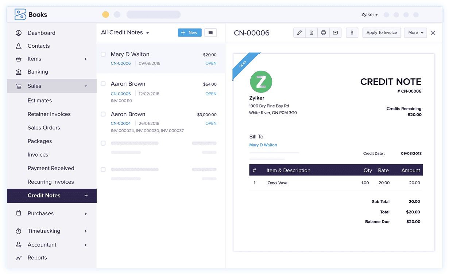Click the list view icon beside New
The width and height of the screenshot is (449, 275).
(x=210, y=32)
